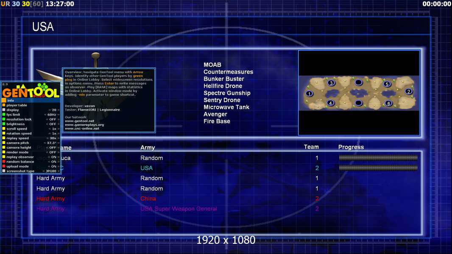This screenshot has width=452, height=254.
Task: Toggle upload mode ON value
Action: [x=53, y=166]
